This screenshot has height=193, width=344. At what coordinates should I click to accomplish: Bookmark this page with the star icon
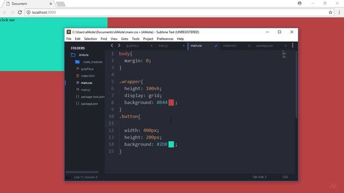[331, 12]
